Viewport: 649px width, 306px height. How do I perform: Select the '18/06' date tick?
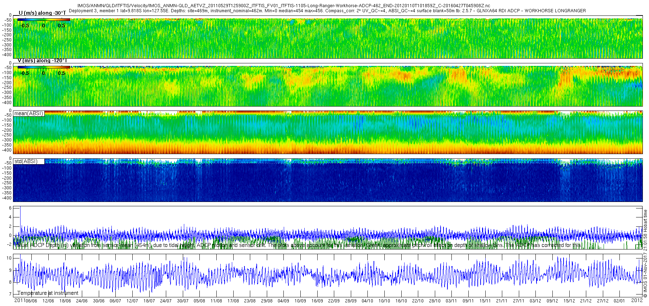point(65,301)
